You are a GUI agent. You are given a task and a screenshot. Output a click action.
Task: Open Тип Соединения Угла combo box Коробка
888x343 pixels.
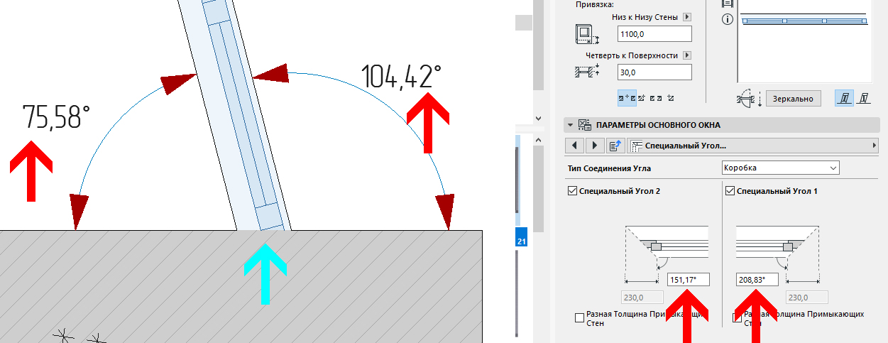pyautogui.click(x=779, y=168)
